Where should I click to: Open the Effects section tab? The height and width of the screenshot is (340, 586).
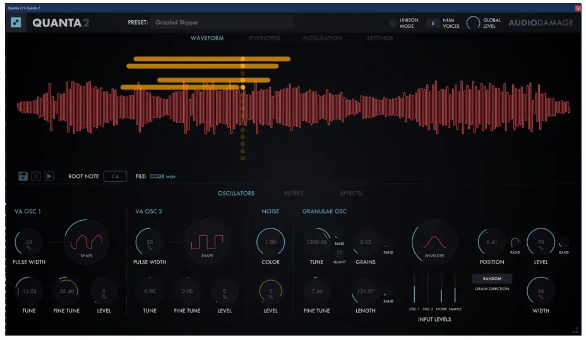(350, 193)
